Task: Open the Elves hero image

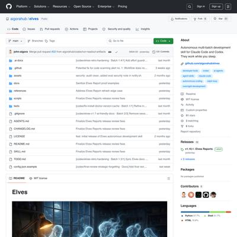Action: coord(89,219)
